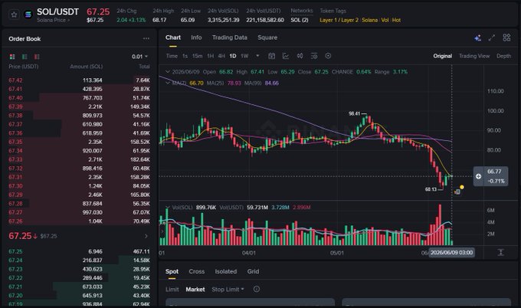Click the order type info icon
This screenshot has width=521, height=308.
click(x=257, y=289)
